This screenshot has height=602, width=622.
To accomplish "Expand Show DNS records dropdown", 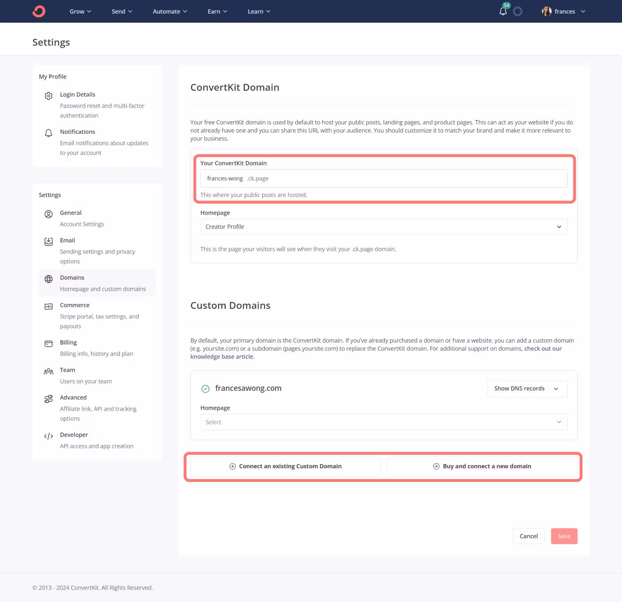I will 527,388.
